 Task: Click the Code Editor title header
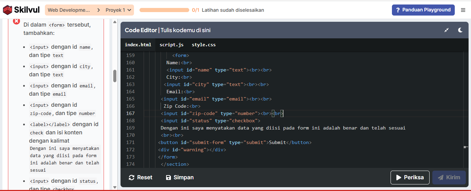coord(167,30)
